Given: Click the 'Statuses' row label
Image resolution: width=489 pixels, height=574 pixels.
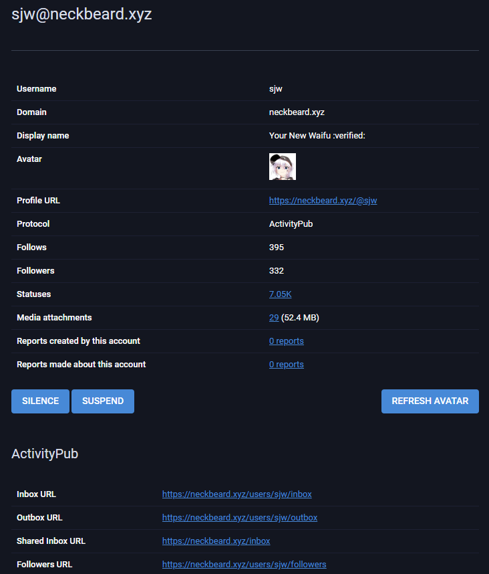Looking at the screenshot, I should tap(33, 294).
